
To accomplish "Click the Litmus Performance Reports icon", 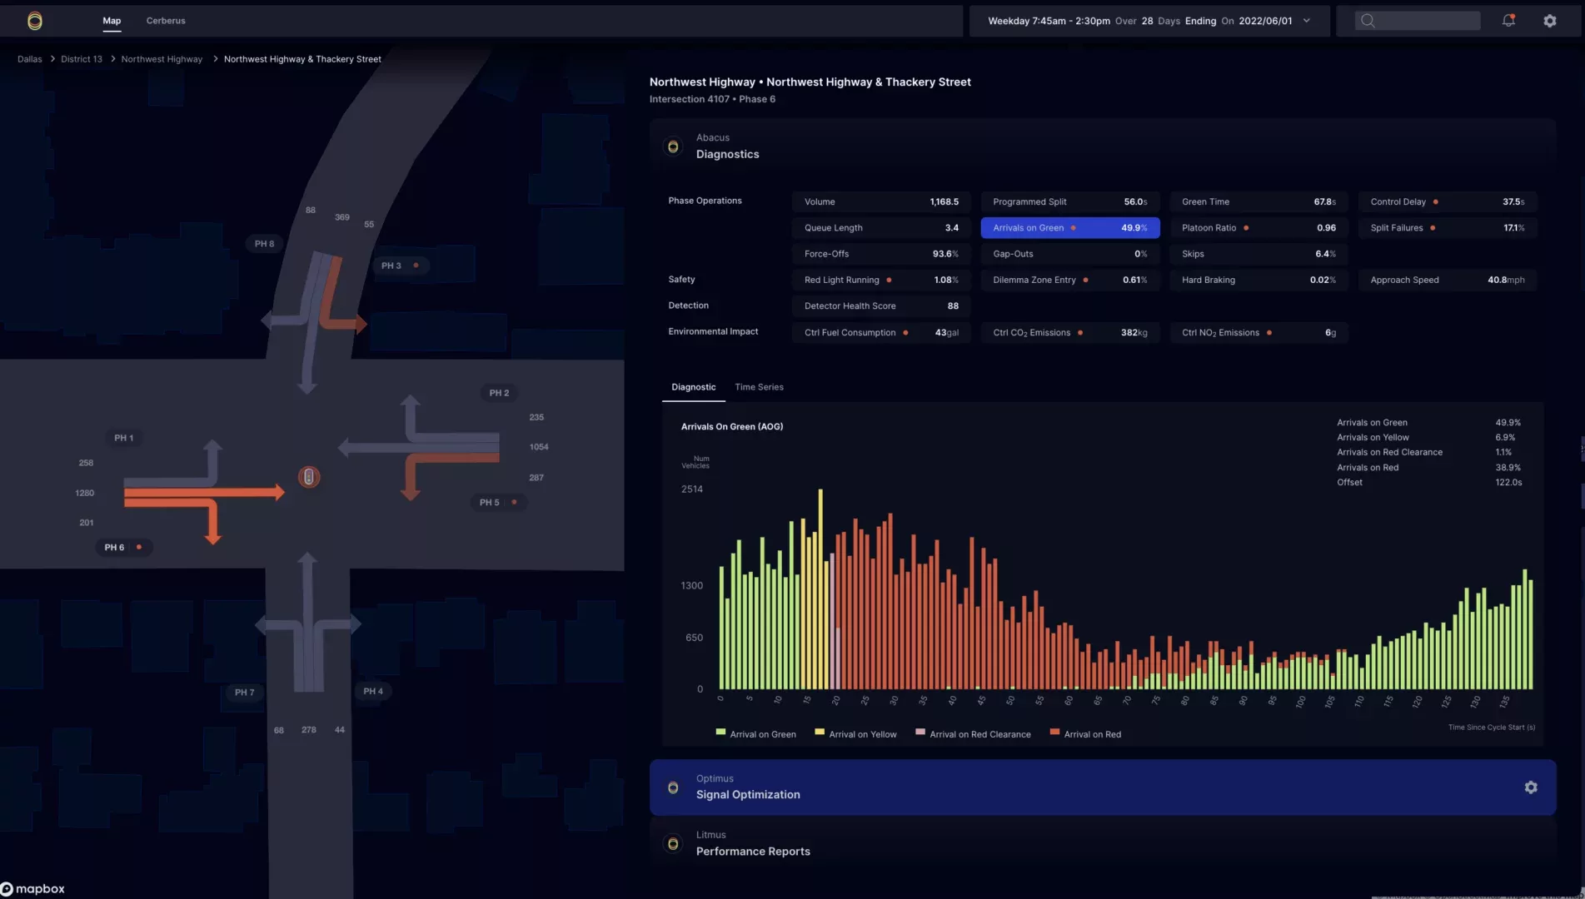I will (673, 844).
